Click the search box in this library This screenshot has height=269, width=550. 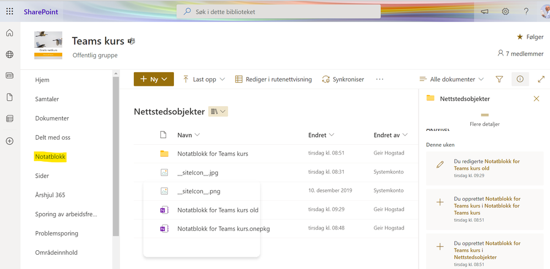click(x=279, y=12)
